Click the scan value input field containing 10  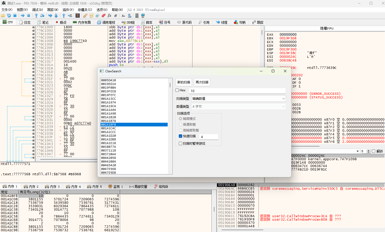[238, 91]
